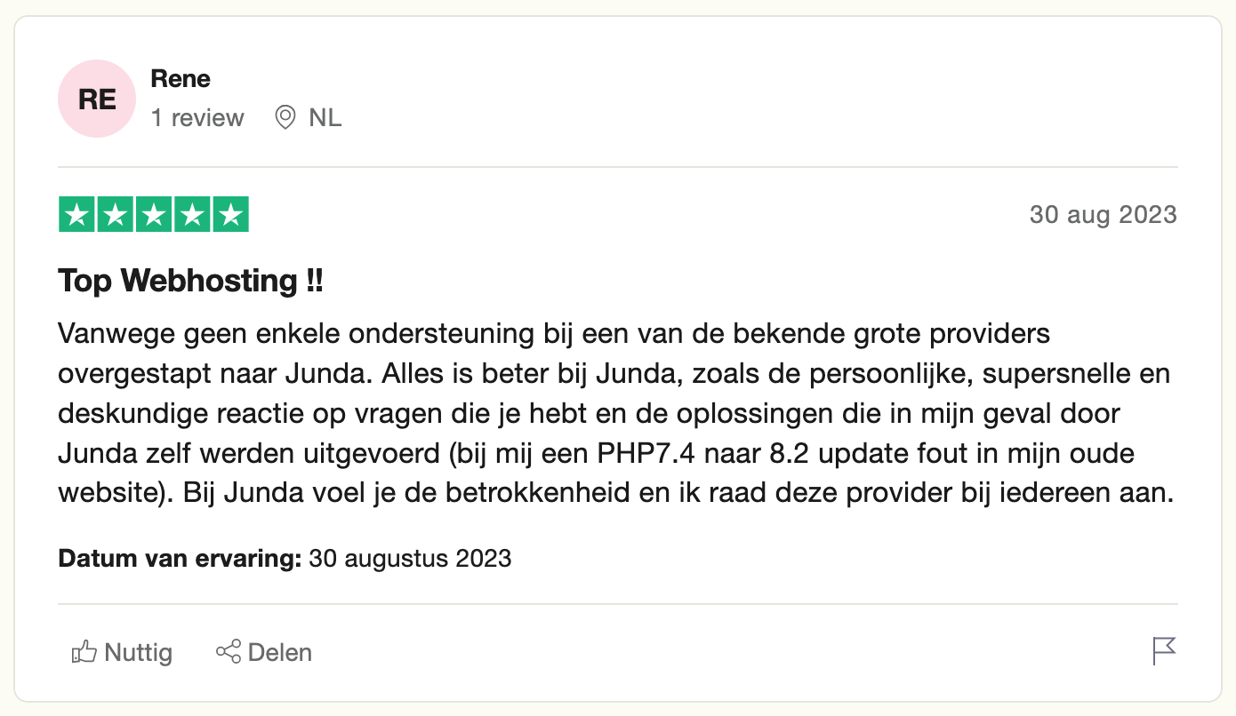This screenshot has height=716, width=1236.
Task: Mark the review as useful via Nuttig
Action: (122, 651)
